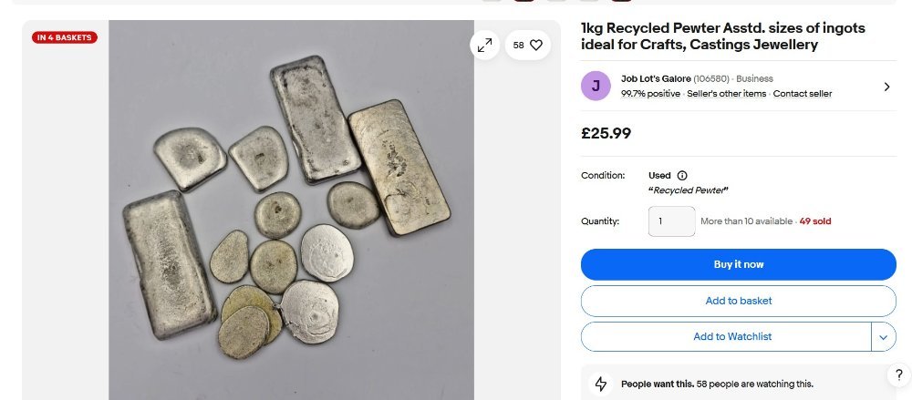Click the Contact seller link

(802, 94)
